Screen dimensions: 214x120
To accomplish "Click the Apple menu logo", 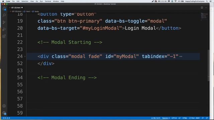I will pos(3,1).
